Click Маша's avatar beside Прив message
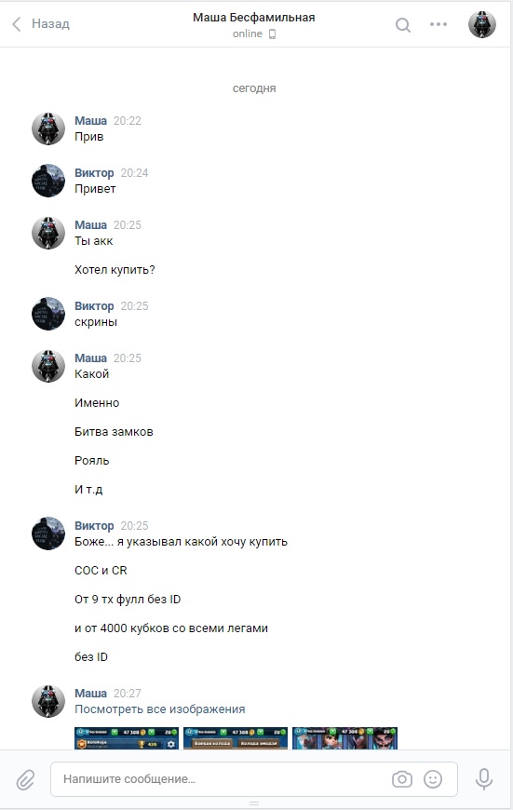 click(x=48, y=128)
